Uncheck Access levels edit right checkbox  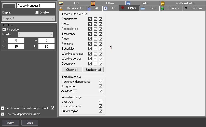[101, 29]
